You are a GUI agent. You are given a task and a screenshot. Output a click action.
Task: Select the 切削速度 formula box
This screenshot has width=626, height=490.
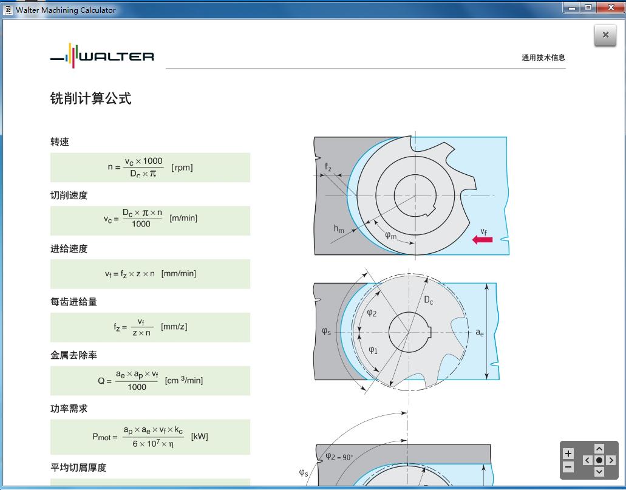pos(149,220)
